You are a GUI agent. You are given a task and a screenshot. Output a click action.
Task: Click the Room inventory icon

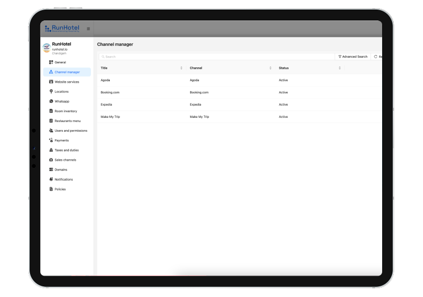point(51,111)
